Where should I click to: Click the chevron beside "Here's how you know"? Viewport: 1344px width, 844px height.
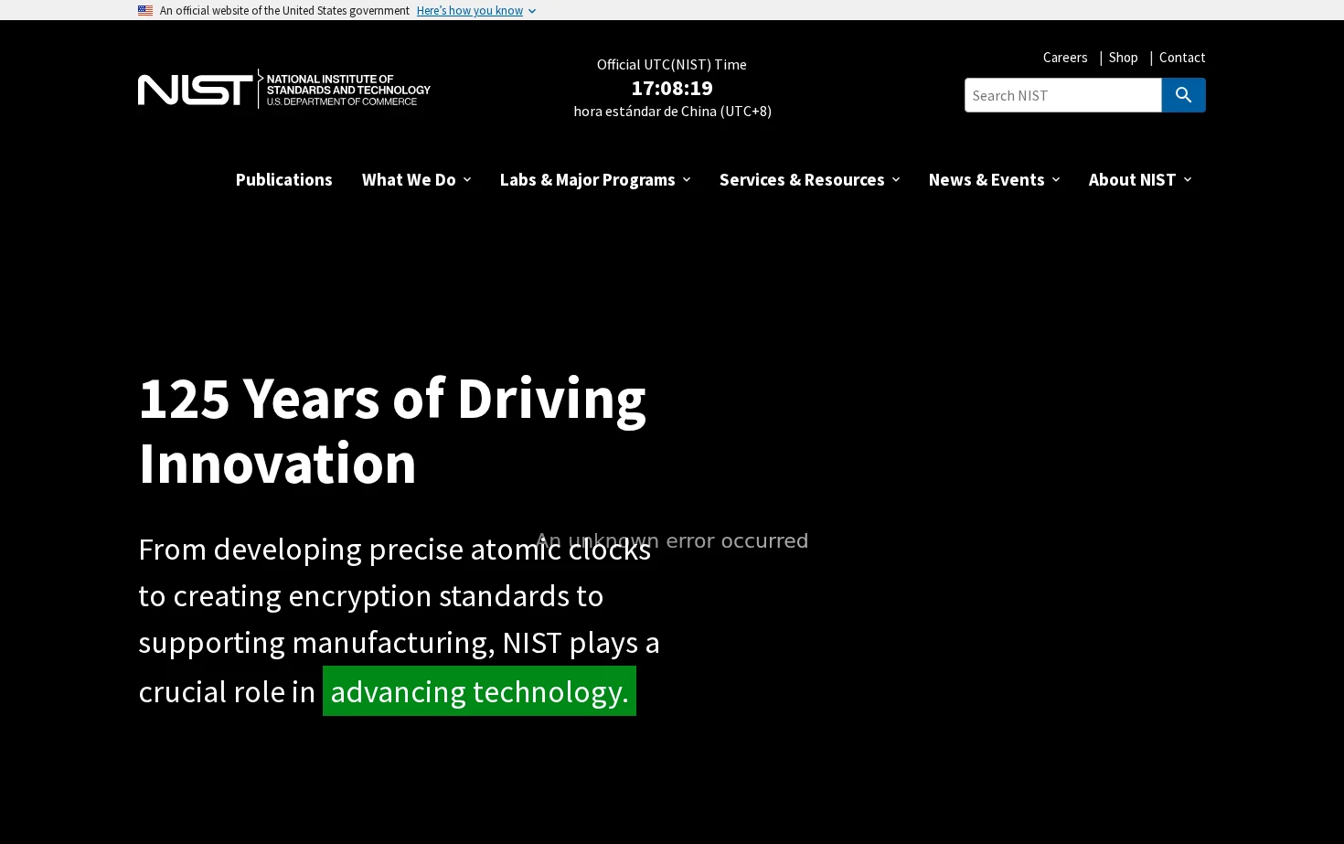point(532,11)
